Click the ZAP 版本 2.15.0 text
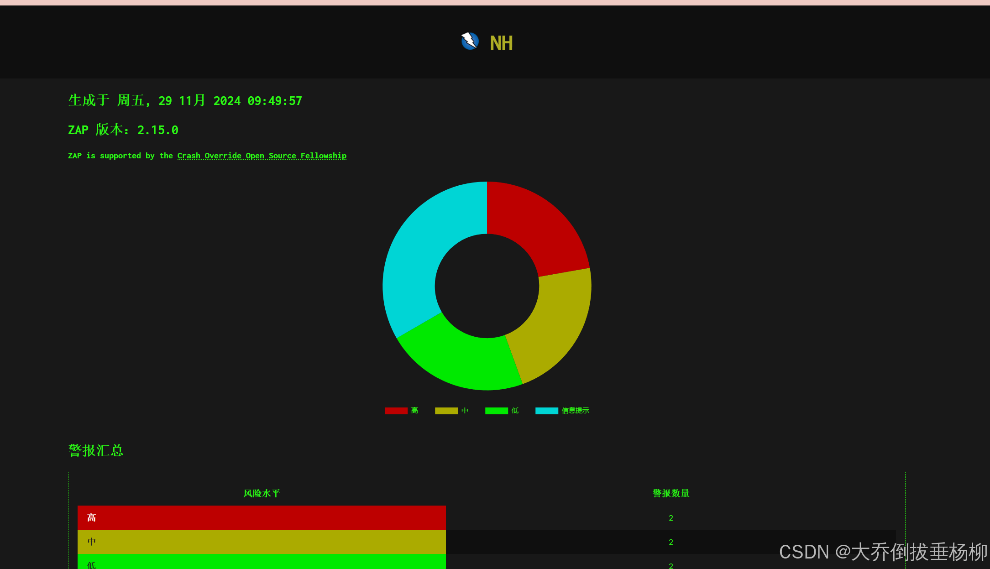 (x=123, y=130)
